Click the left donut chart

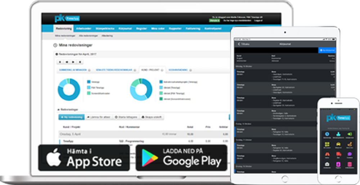(69, 89)
